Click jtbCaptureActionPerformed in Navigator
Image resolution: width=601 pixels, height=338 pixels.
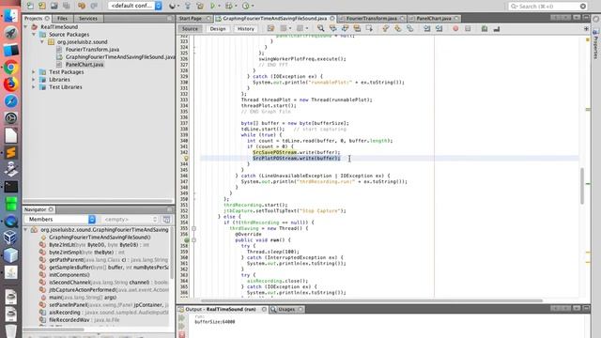pyautogui.click(x=109, y=290)
